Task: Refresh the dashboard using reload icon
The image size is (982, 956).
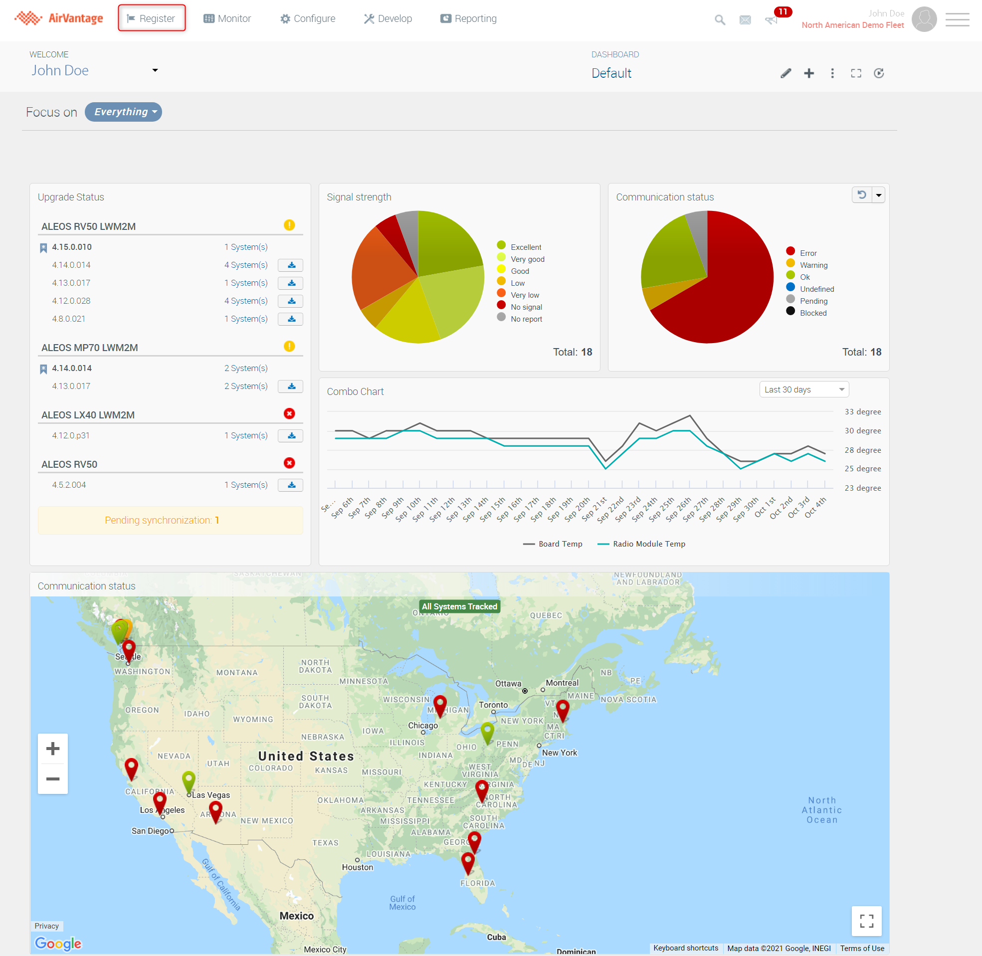Action: 879,73
